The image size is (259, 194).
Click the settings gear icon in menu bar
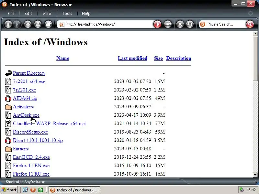tap(251, 13)
